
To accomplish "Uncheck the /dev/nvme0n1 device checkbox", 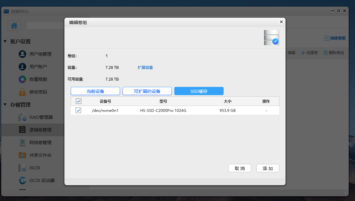I will (x=78, y=111).
